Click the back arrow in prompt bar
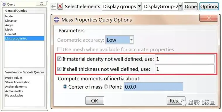The height and width of the screenshot is (112, 222). [x=53, y=6]
